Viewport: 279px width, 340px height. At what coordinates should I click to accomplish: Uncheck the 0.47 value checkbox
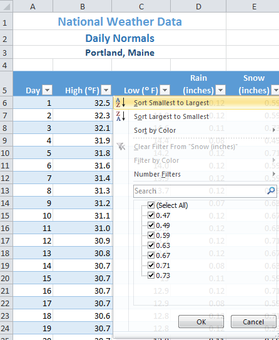coord(151,215)
